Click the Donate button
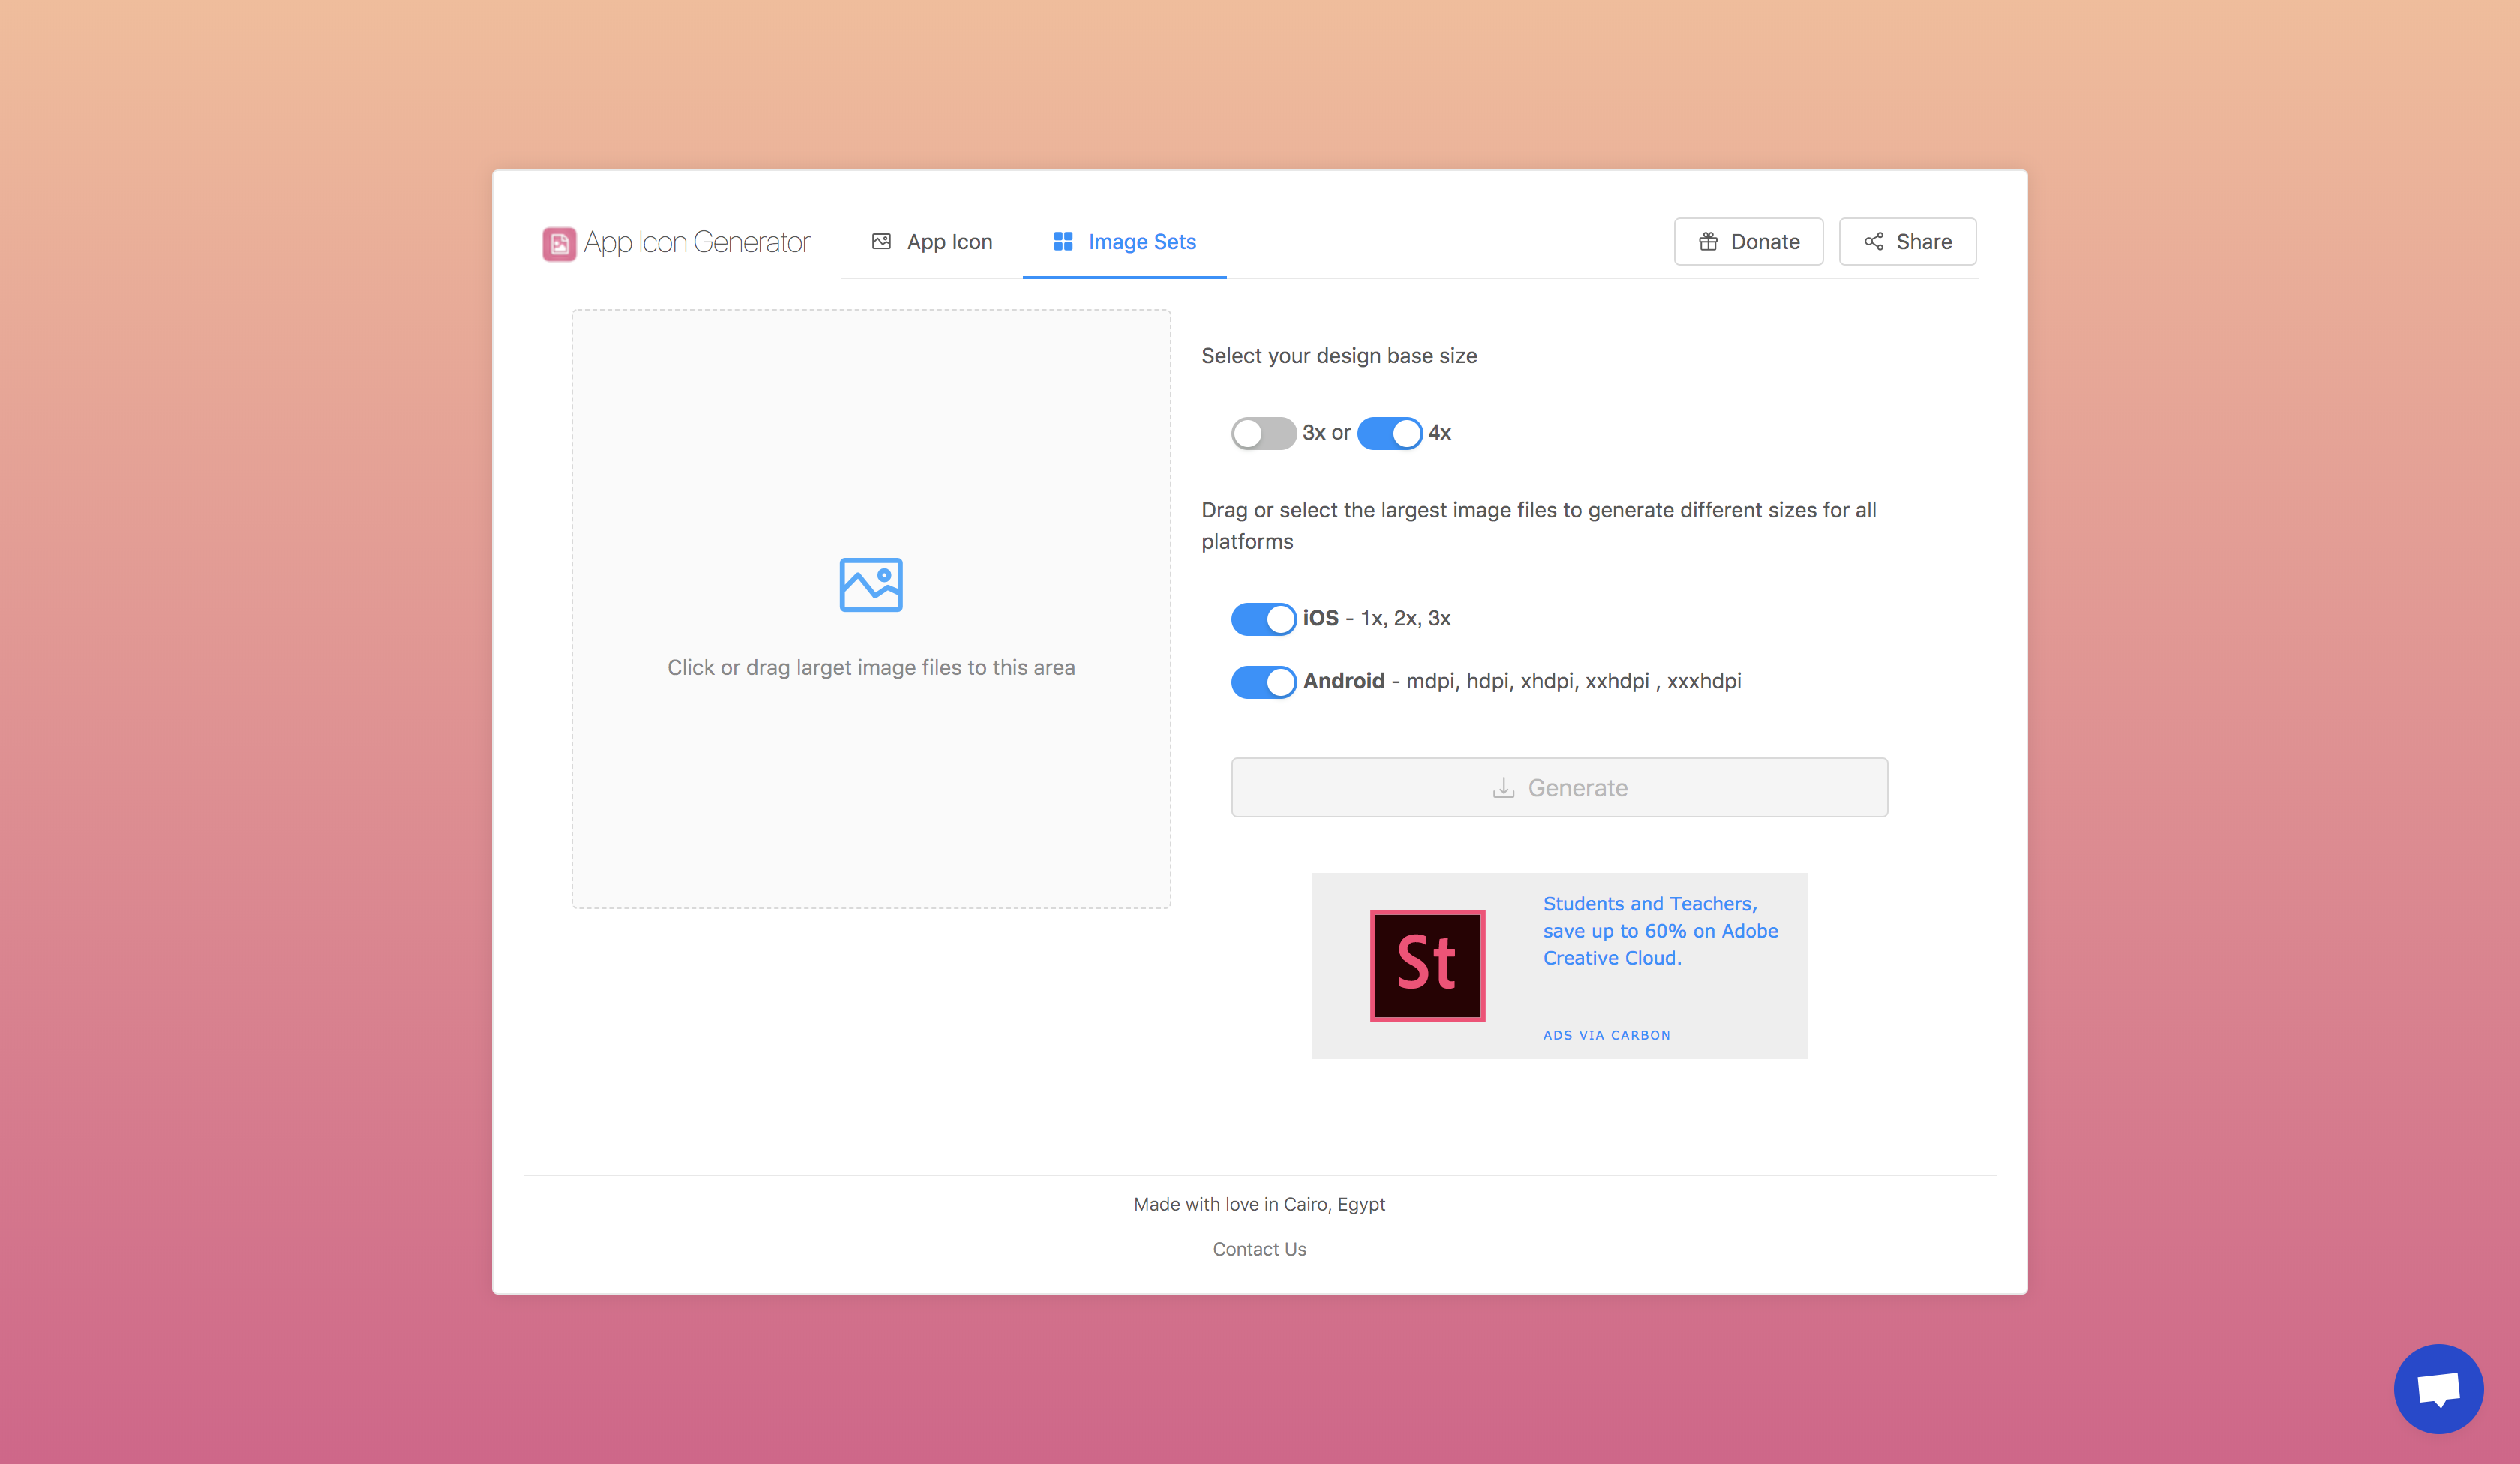The width and height of the screenshot is (2520, 1464). (x=1748, y=241)
